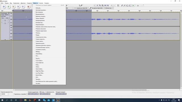Image resolution: width=182 pixels, height=102 pixels.
Task: Click the current position time field
Action: [x=61, y=94]
